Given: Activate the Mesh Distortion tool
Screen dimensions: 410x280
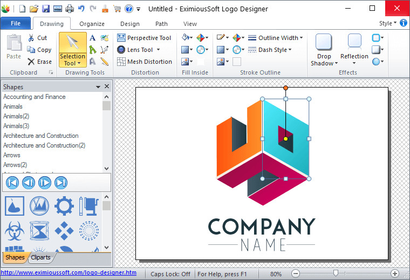Looking at the screenshot, I should [144, 62].
